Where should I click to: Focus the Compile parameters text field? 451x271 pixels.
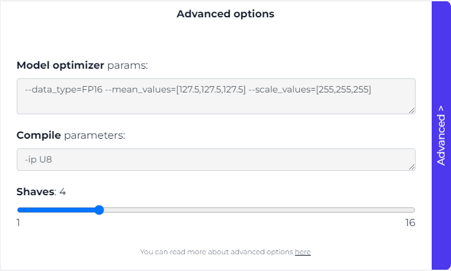(x=216, y=159)
